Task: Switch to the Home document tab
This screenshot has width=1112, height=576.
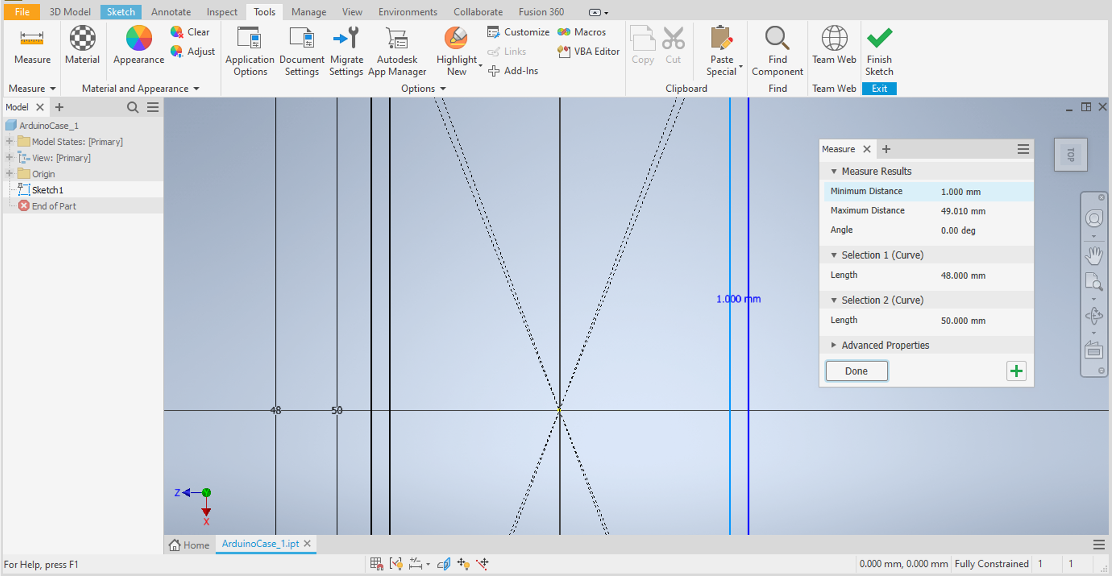Action: tap(189, 545)
